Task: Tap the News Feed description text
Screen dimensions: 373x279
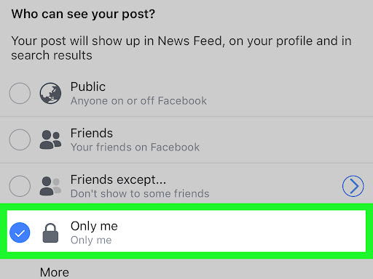Action: coord(181,48)
